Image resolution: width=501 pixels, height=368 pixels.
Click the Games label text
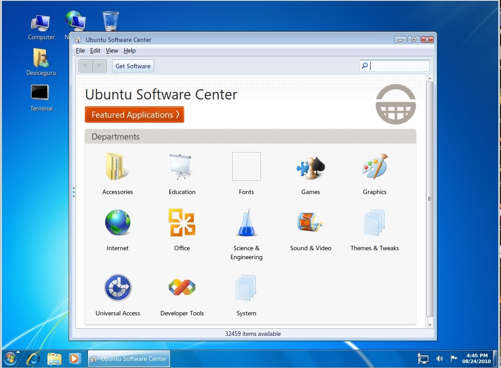pyautogui.click(x=311, y=192)
